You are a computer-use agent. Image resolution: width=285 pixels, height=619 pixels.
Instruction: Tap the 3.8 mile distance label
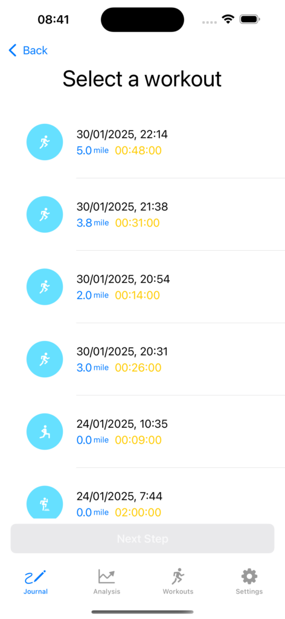pos(92,223)
